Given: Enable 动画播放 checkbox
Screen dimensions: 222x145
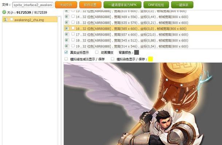Looking at the screenshot, I should pyautogui.click(x=97, y=52).
